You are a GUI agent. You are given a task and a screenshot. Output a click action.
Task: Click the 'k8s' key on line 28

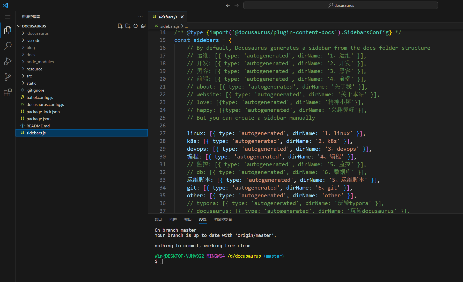pyautogui.click(x=192, y=141)
